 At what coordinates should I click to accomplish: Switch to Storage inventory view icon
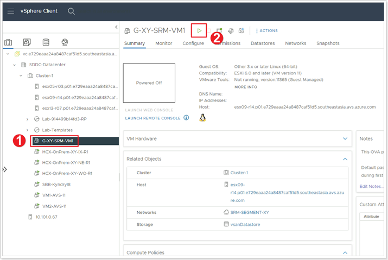point(46,42)
